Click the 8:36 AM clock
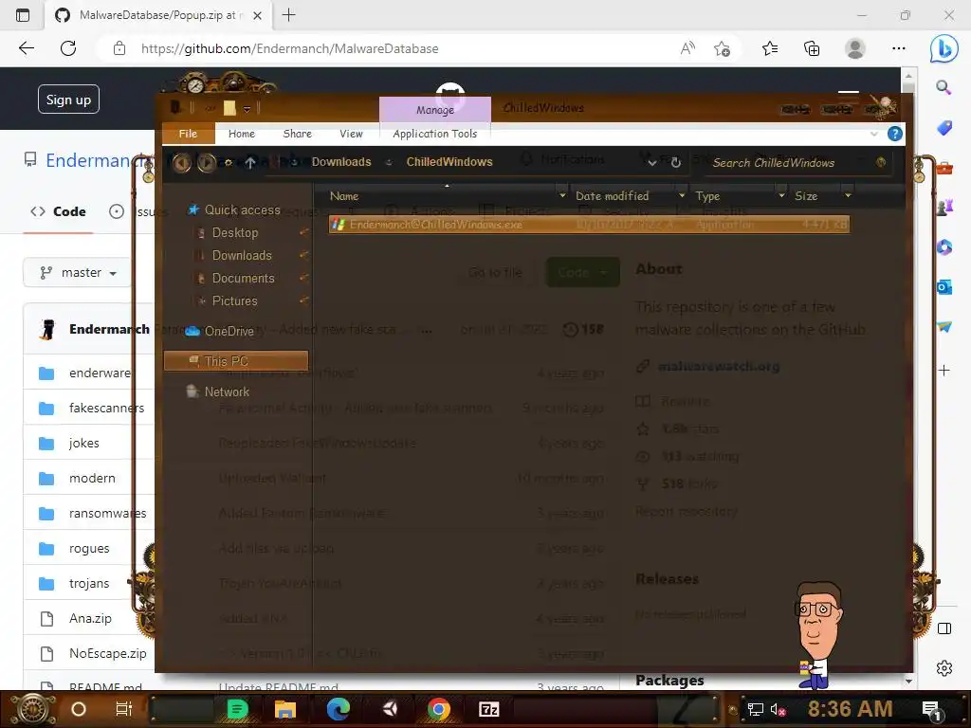Image resolution: width=971 pixels, height=728 pixels. click(850, 709)
